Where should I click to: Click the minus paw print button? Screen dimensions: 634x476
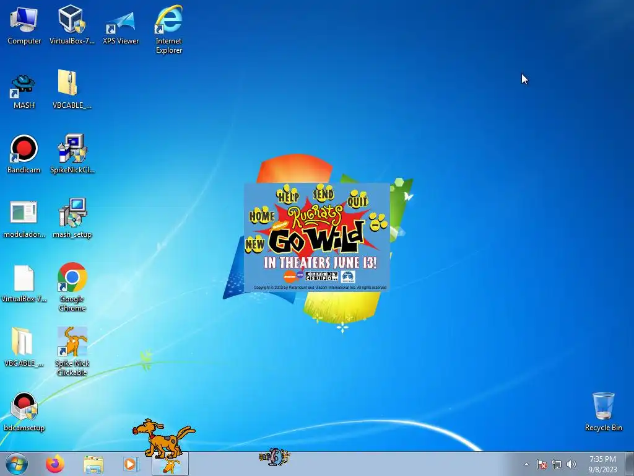point(378,222)
